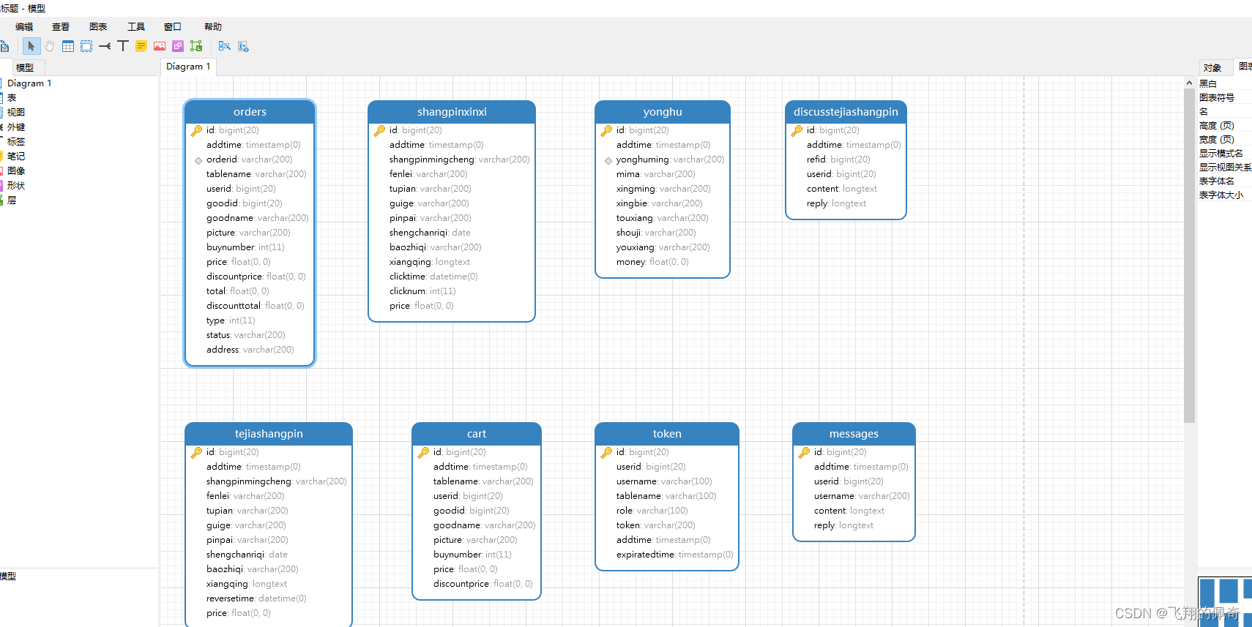Screen dimensions: 1252x627
Task: Choose the new view tool
Action: 86,46
